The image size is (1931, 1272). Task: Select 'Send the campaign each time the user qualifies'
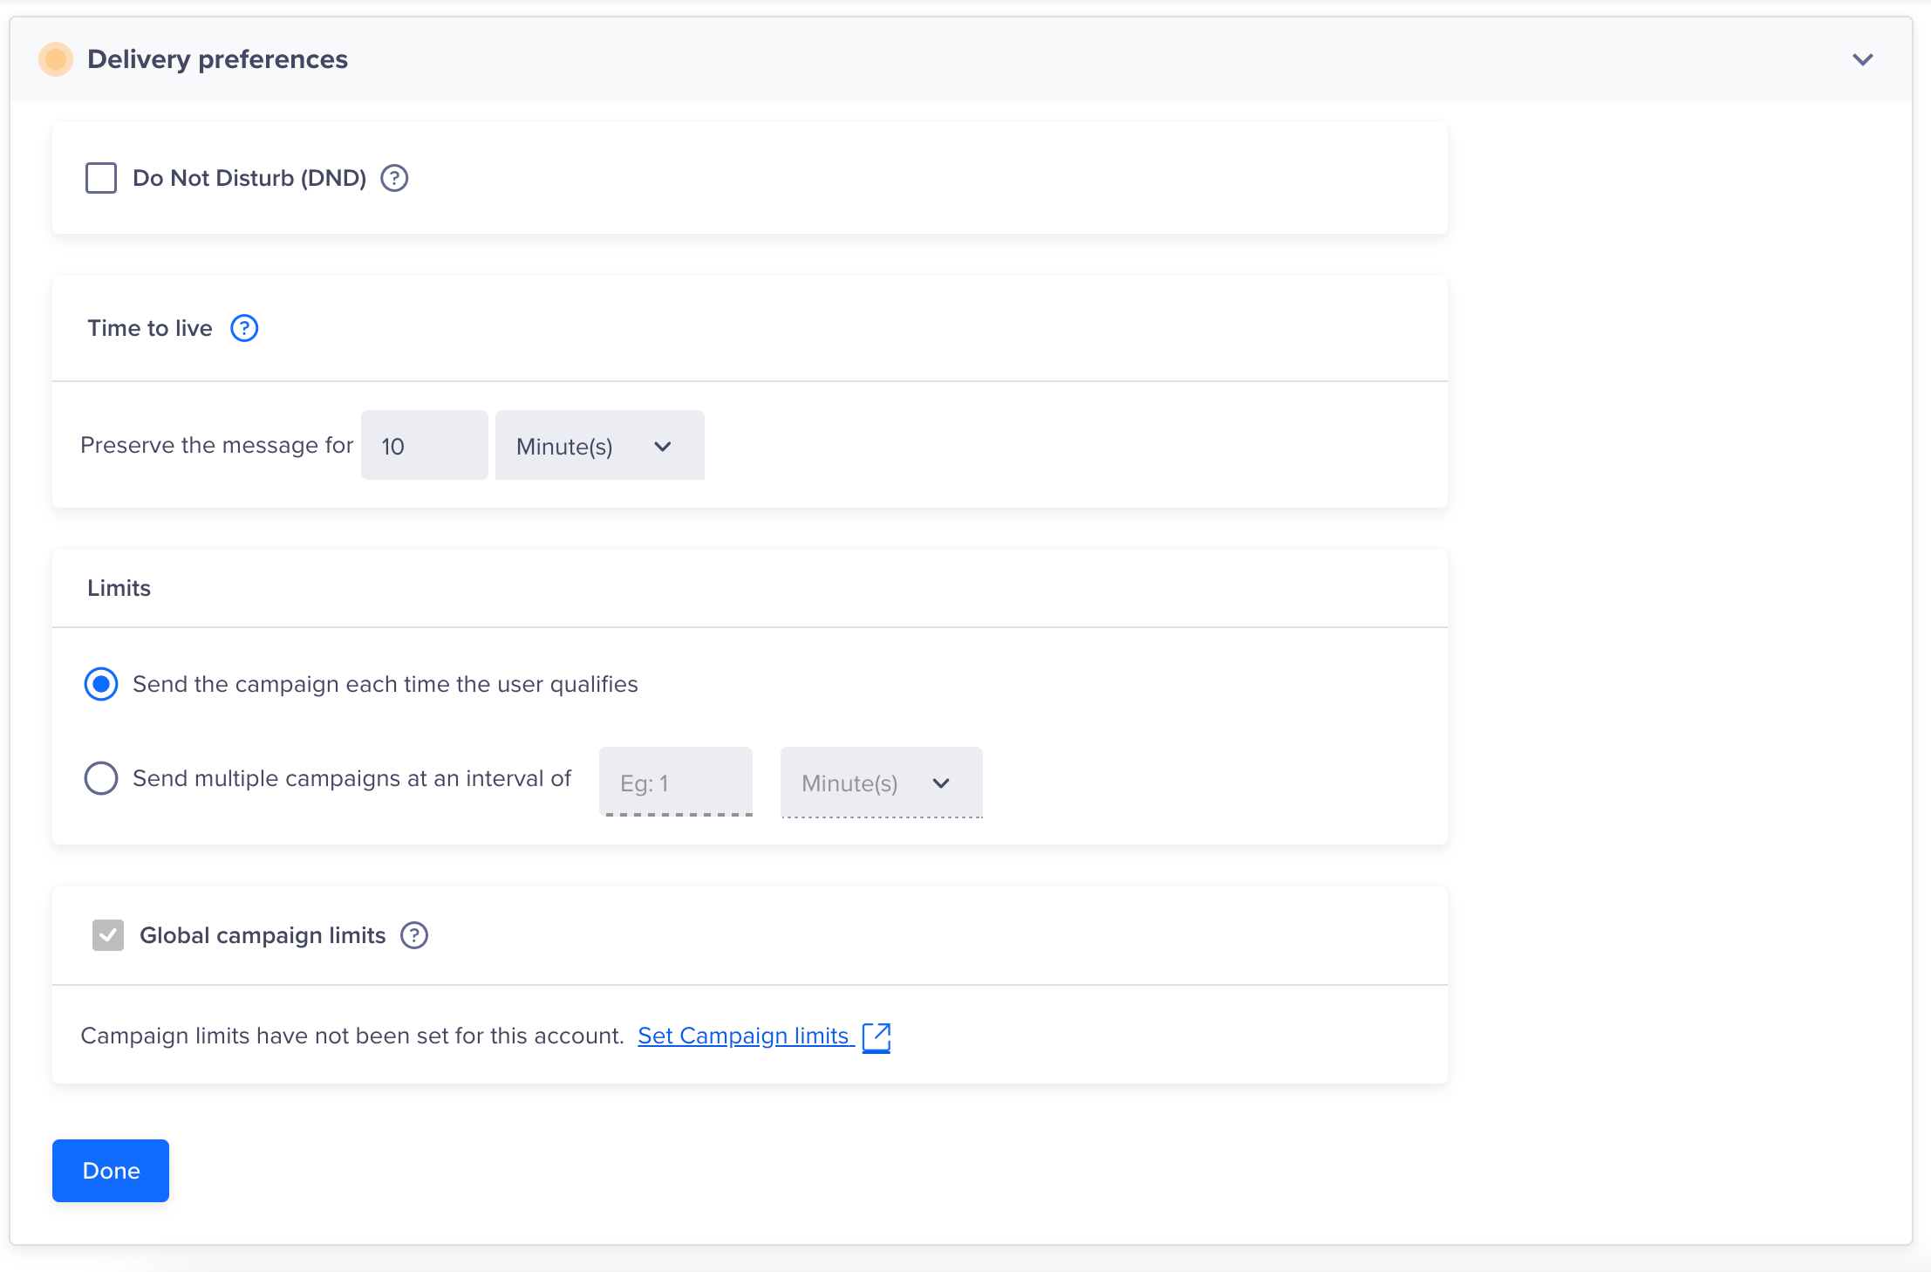tap(101, 684)
